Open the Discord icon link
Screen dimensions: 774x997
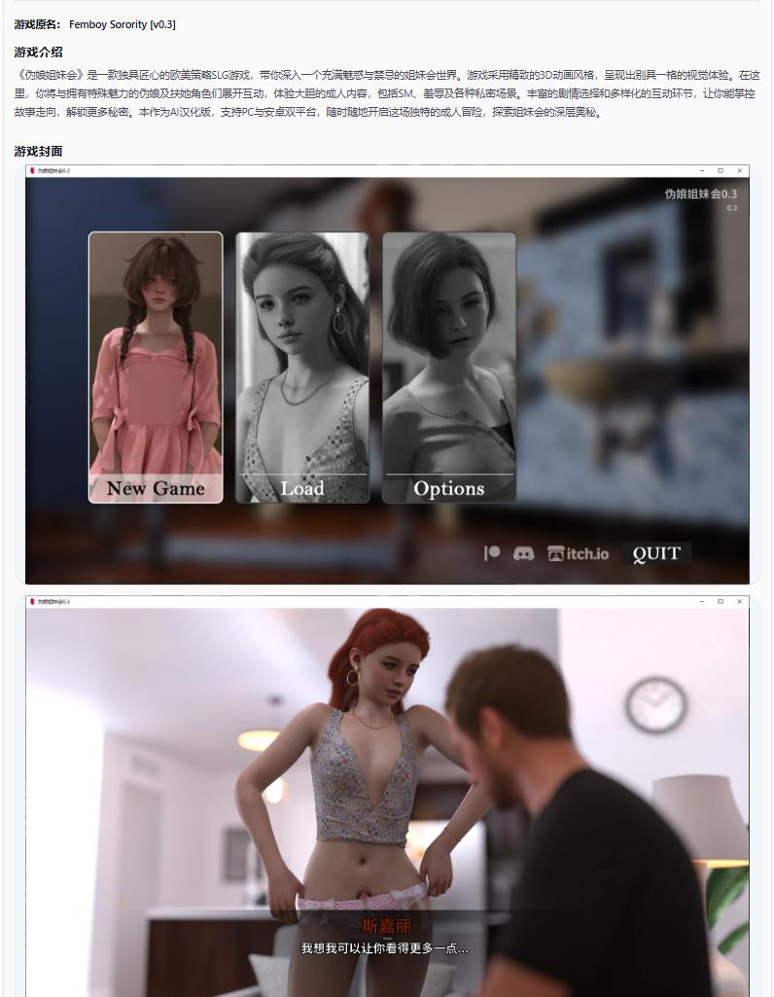pos(524,553)
